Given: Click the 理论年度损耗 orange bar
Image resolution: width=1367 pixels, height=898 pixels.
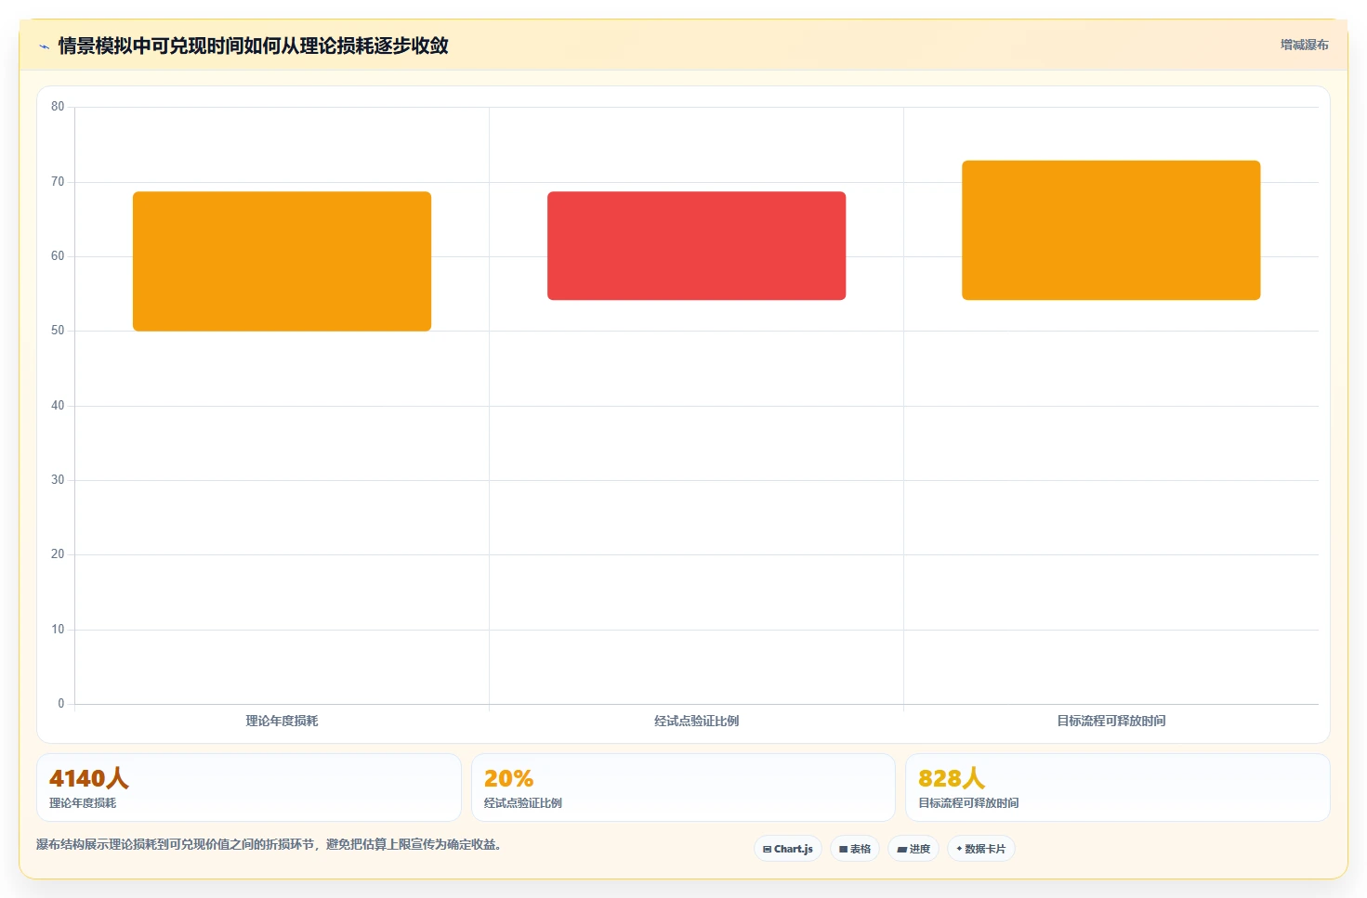Looking at the screenshot, I should 282,261.
